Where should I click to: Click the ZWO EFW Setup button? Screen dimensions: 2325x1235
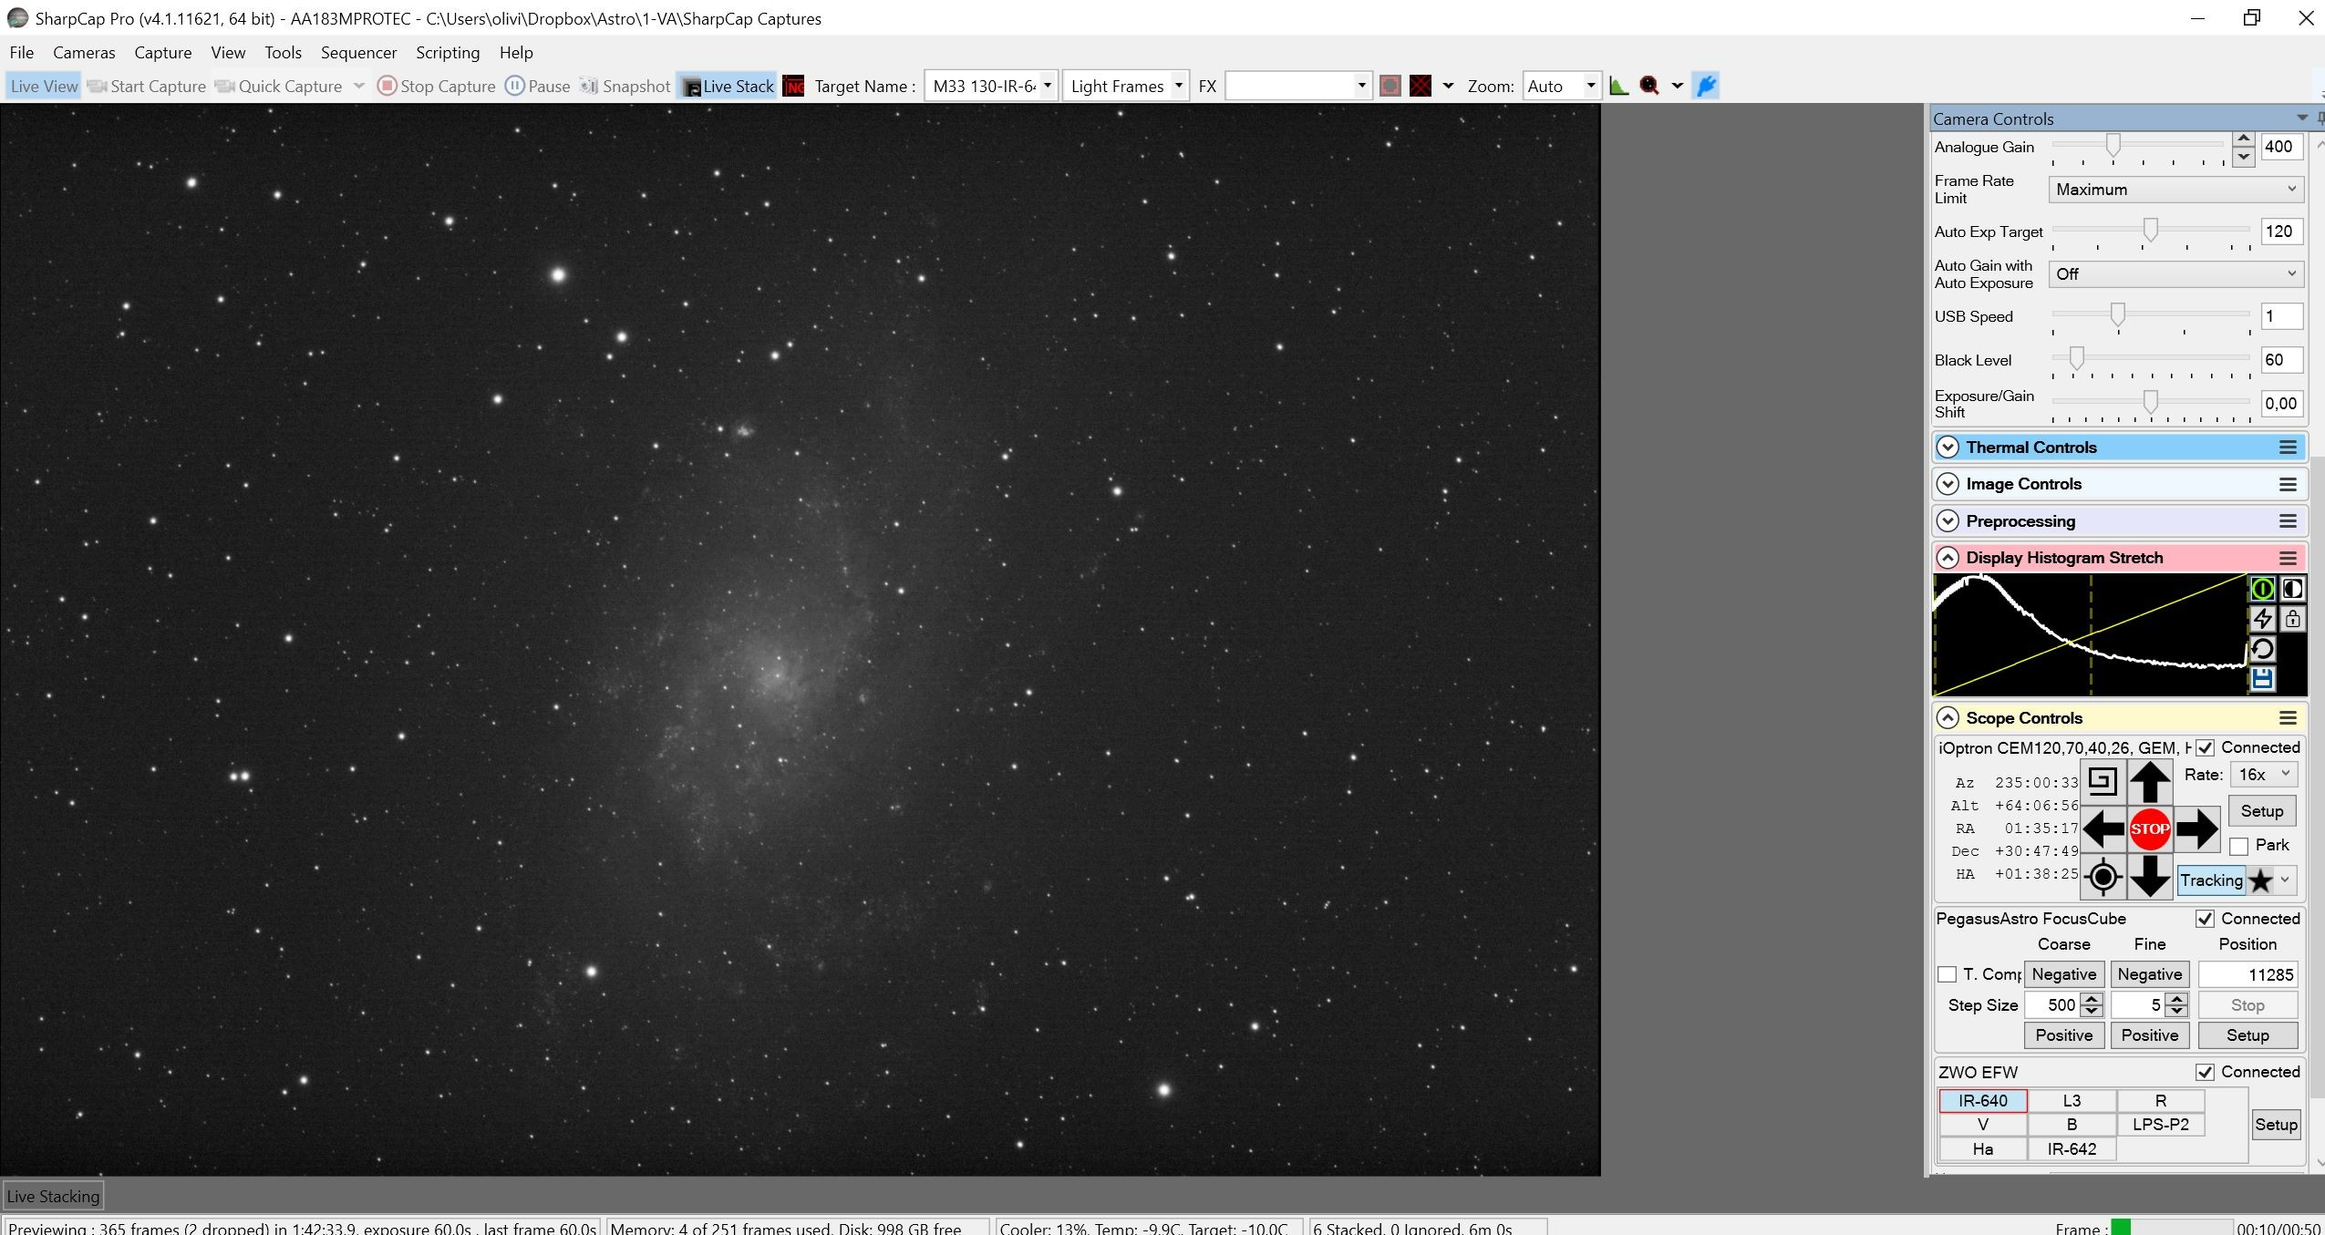2276,1125
